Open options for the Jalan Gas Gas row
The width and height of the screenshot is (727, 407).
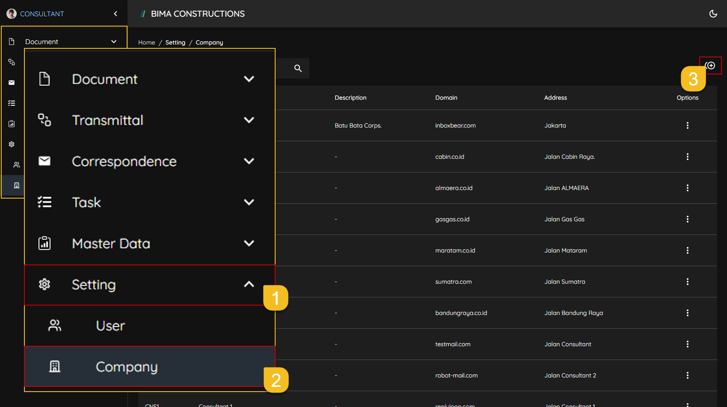687,219
